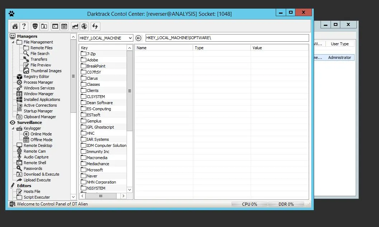Click the Key column header
This screenshot has width=379, height=227.
(103, 48)
